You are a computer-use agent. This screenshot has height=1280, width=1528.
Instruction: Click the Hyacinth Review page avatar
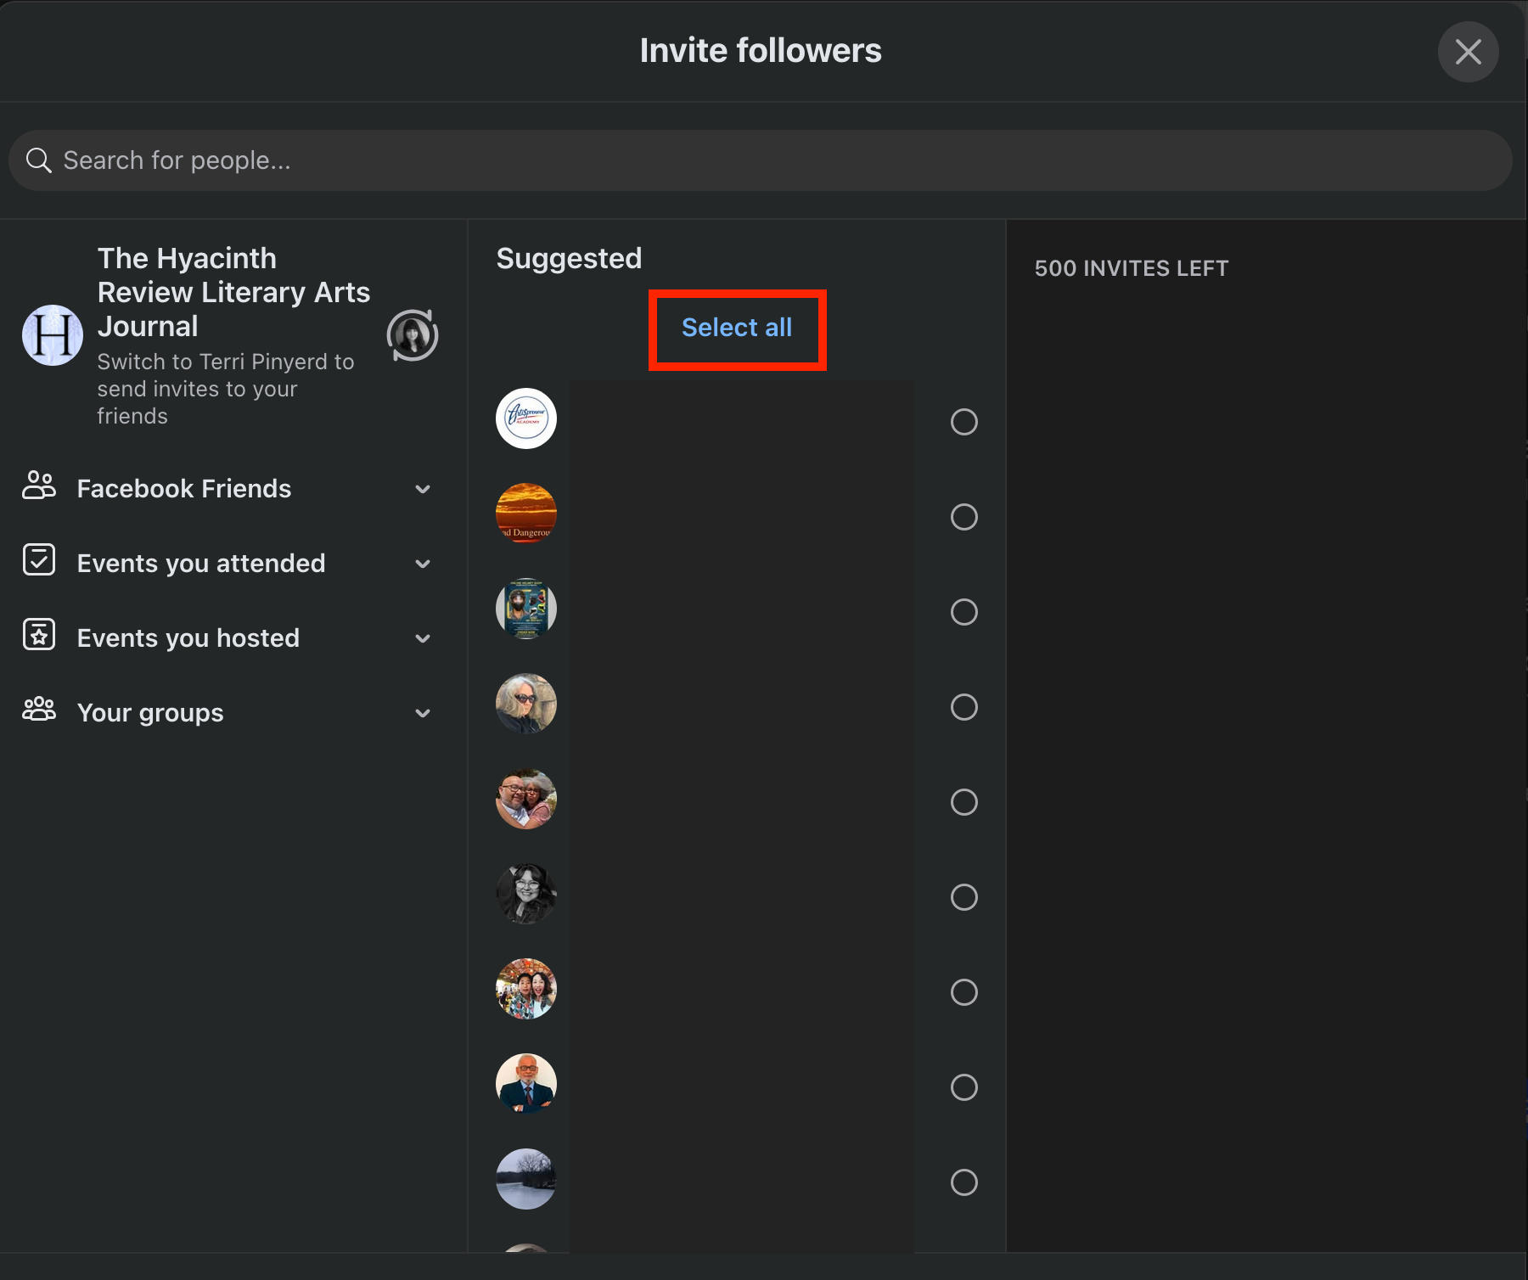[x=53, y=335]
